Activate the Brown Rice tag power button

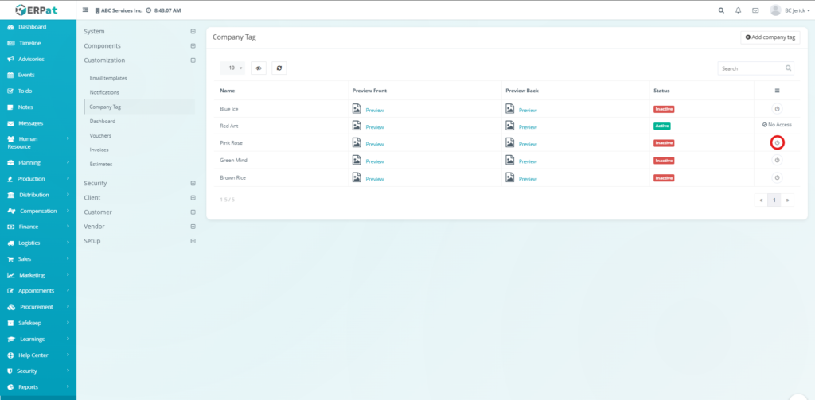click(778, 178)
